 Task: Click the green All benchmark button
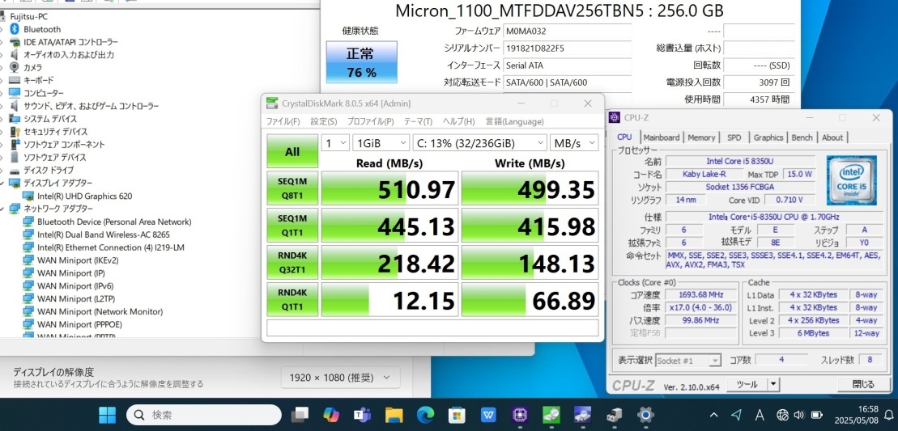[x=292, y=151]
